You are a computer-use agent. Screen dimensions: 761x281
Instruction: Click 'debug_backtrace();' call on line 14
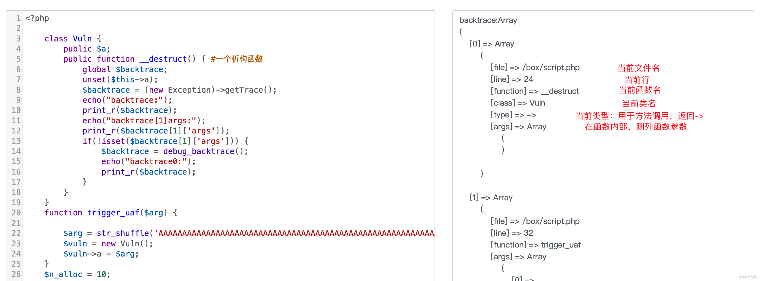tap(206, 151)
